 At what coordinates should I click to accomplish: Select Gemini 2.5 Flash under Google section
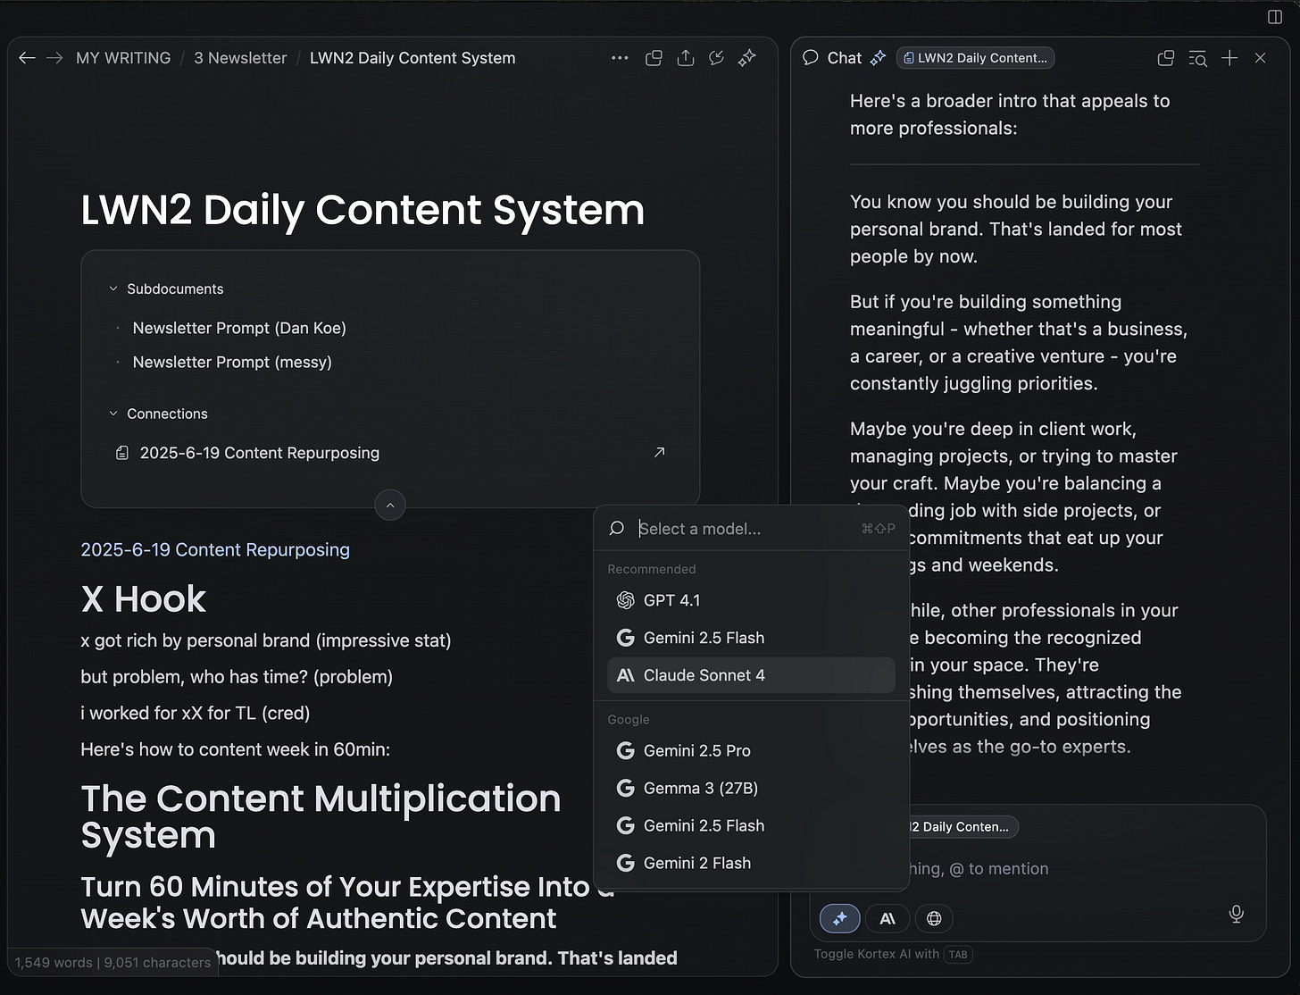(751, 825)
